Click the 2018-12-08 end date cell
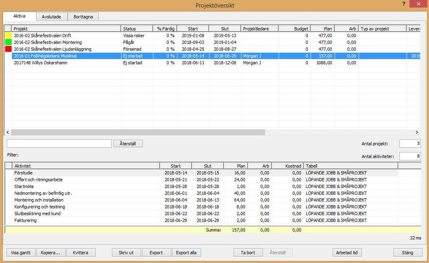 point(225,63)
